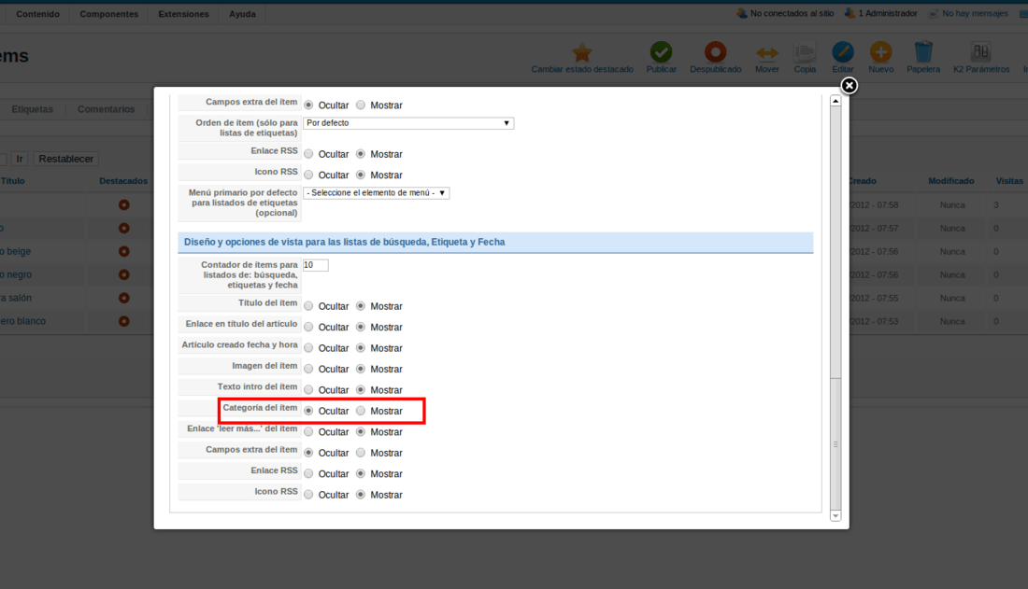Screen dimensions: 1028x589
Task: Select Ocultar for Enlace en título del artículo
Action: click(x=308, y=327)
